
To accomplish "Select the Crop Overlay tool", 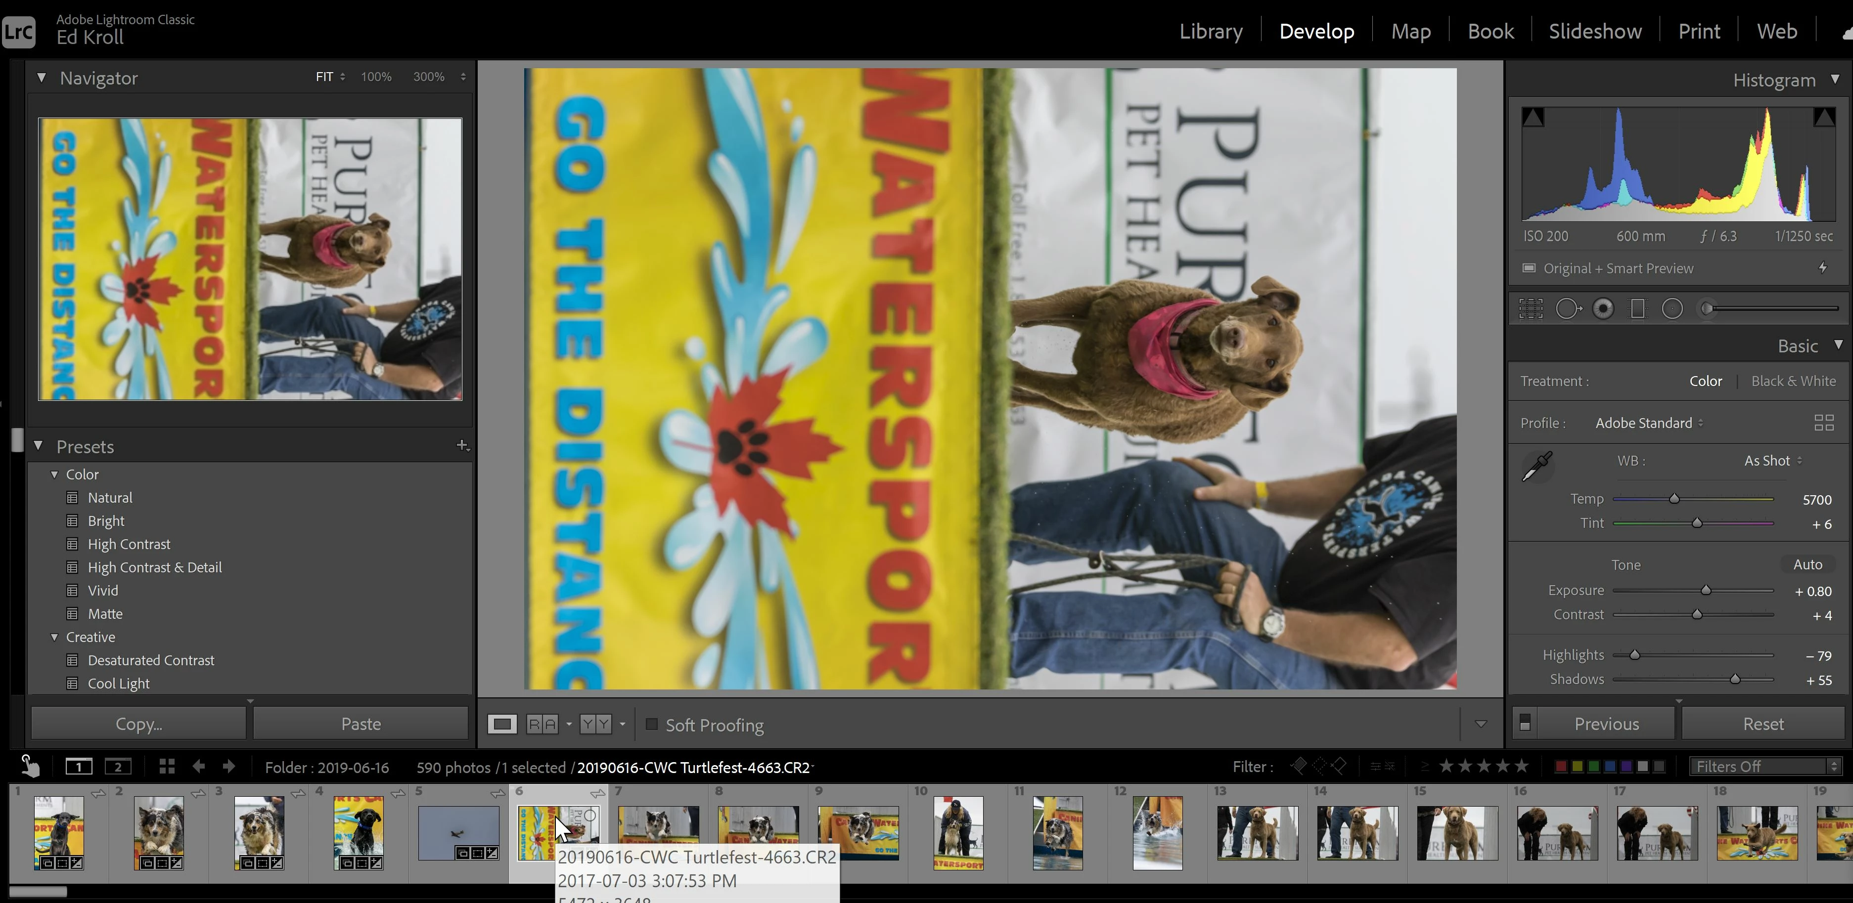I will (x=1531, y=309).
